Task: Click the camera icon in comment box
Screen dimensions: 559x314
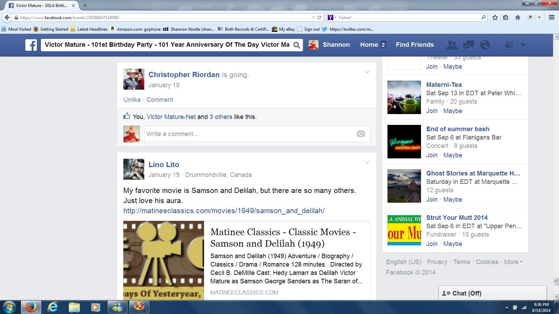Action: pos(361,134)
